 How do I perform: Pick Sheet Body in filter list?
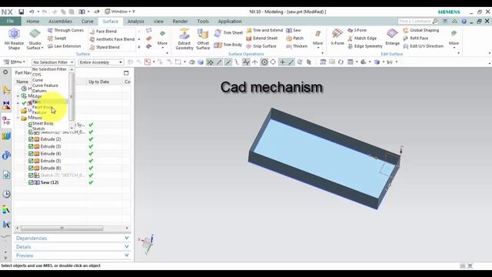43,123
